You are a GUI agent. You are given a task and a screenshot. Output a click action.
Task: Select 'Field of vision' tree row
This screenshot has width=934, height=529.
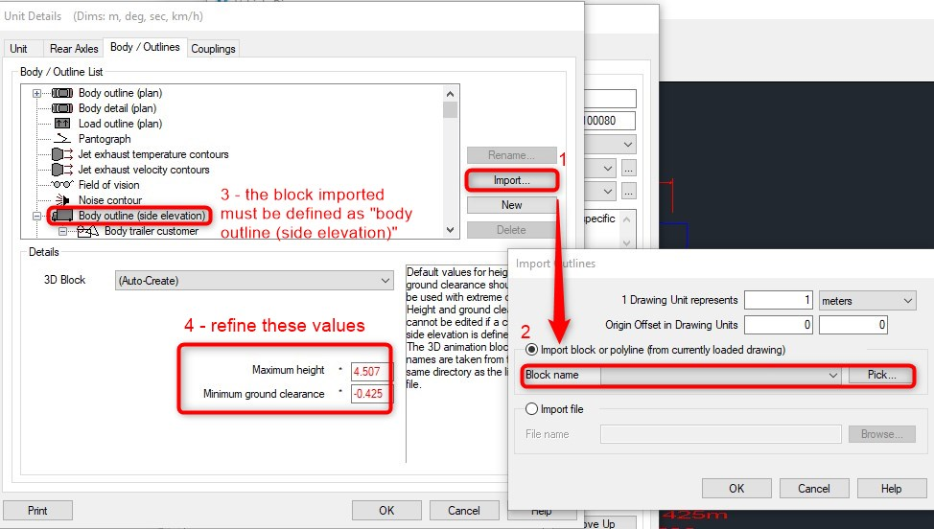(x=109, y=185)
